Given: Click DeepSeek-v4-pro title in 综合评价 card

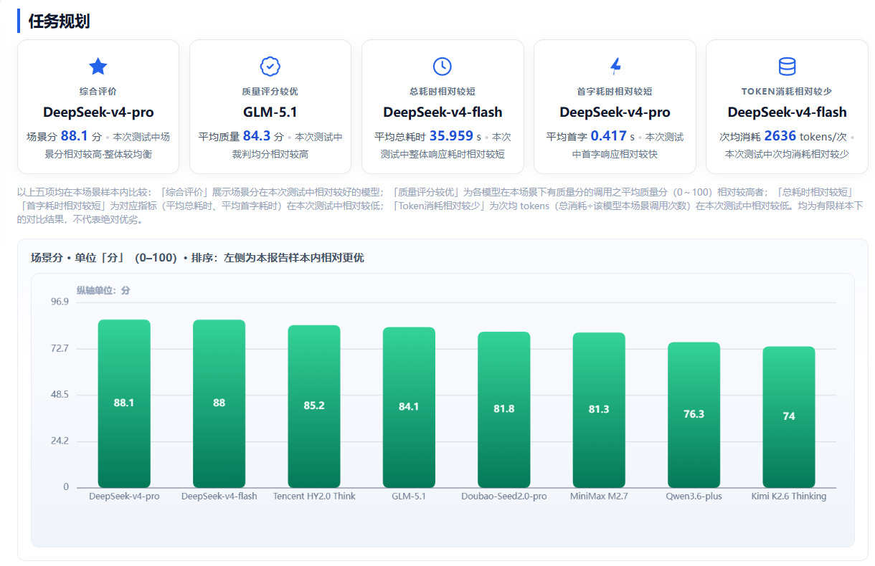Looking at the screenshot, I should (98, 112).
